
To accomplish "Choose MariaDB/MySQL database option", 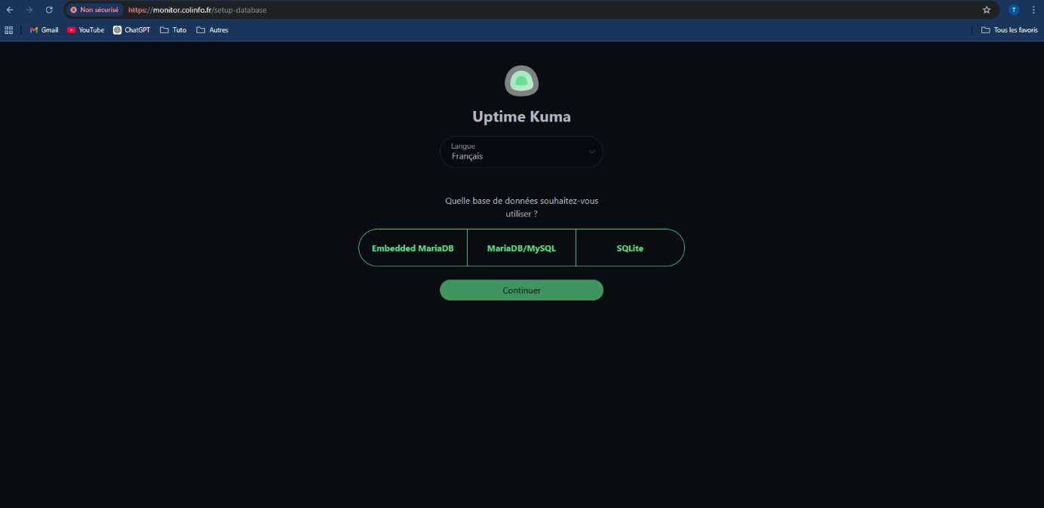I will [521, 248].
